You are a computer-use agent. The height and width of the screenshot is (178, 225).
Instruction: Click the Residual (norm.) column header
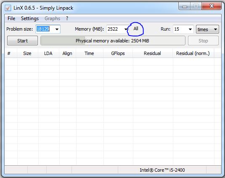(193, 53)
